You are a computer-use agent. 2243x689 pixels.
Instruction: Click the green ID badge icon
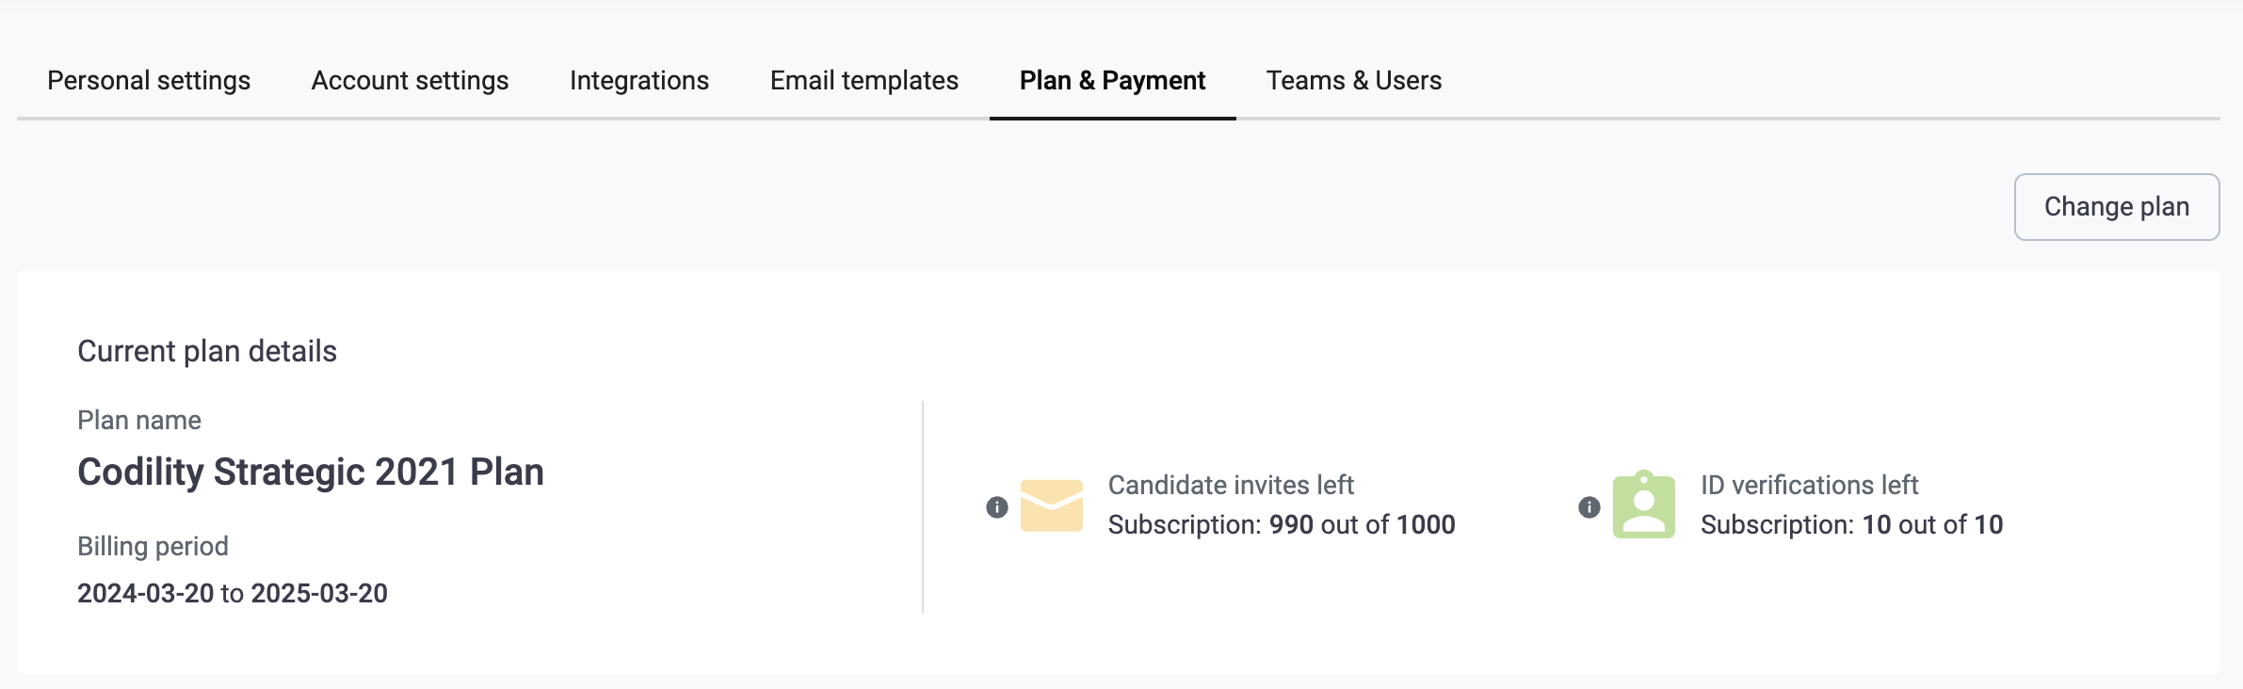[x=1643, y=505]
